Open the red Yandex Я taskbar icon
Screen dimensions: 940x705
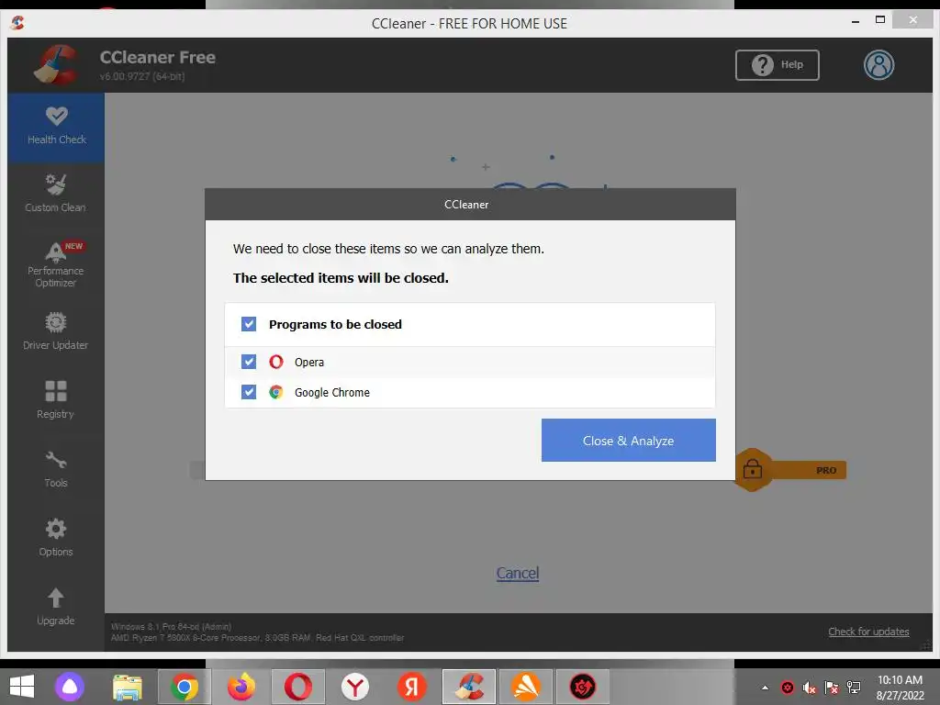tap(412, 687)
